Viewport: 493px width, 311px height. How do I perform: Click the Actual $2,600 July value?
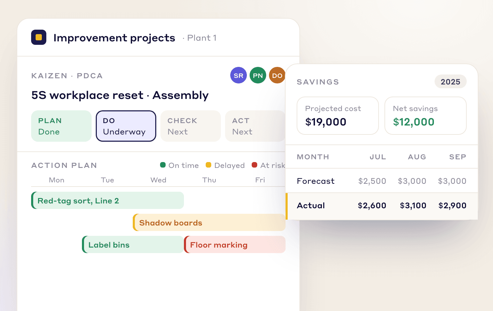[x=372, y=205]
